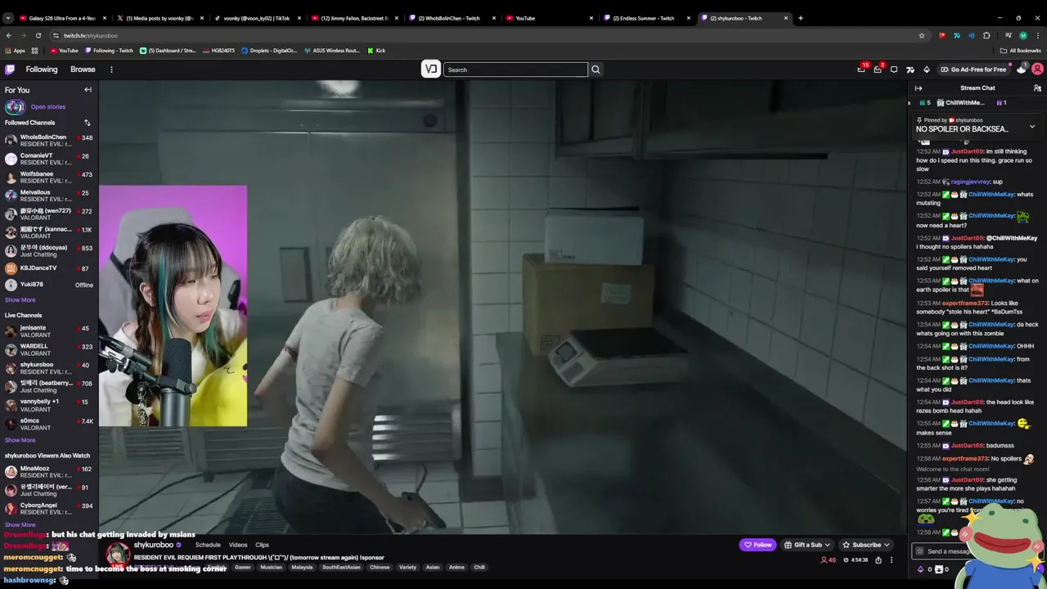The image size is (1047, 589).
Task: Click Go Ad-Free for Free button
Action: 973,70
